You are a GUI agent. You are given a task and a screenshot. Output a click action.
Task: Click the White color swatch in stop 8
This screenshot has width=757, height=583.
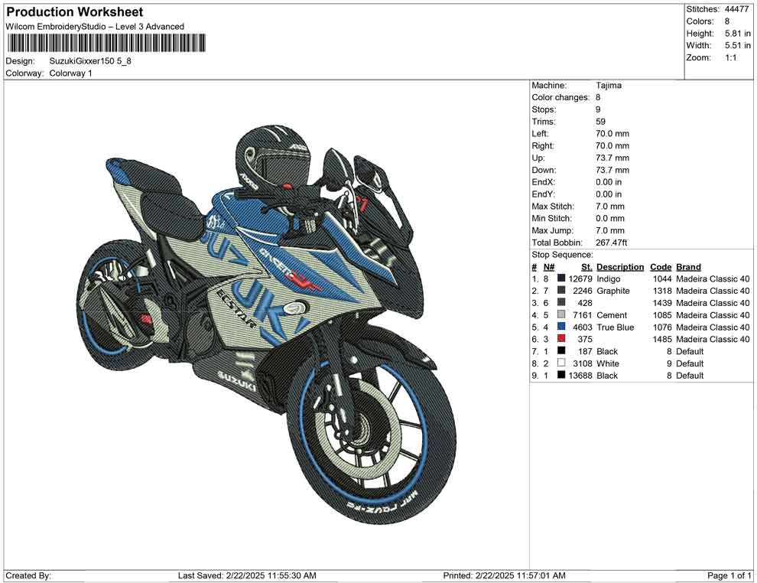coord(561,363)
